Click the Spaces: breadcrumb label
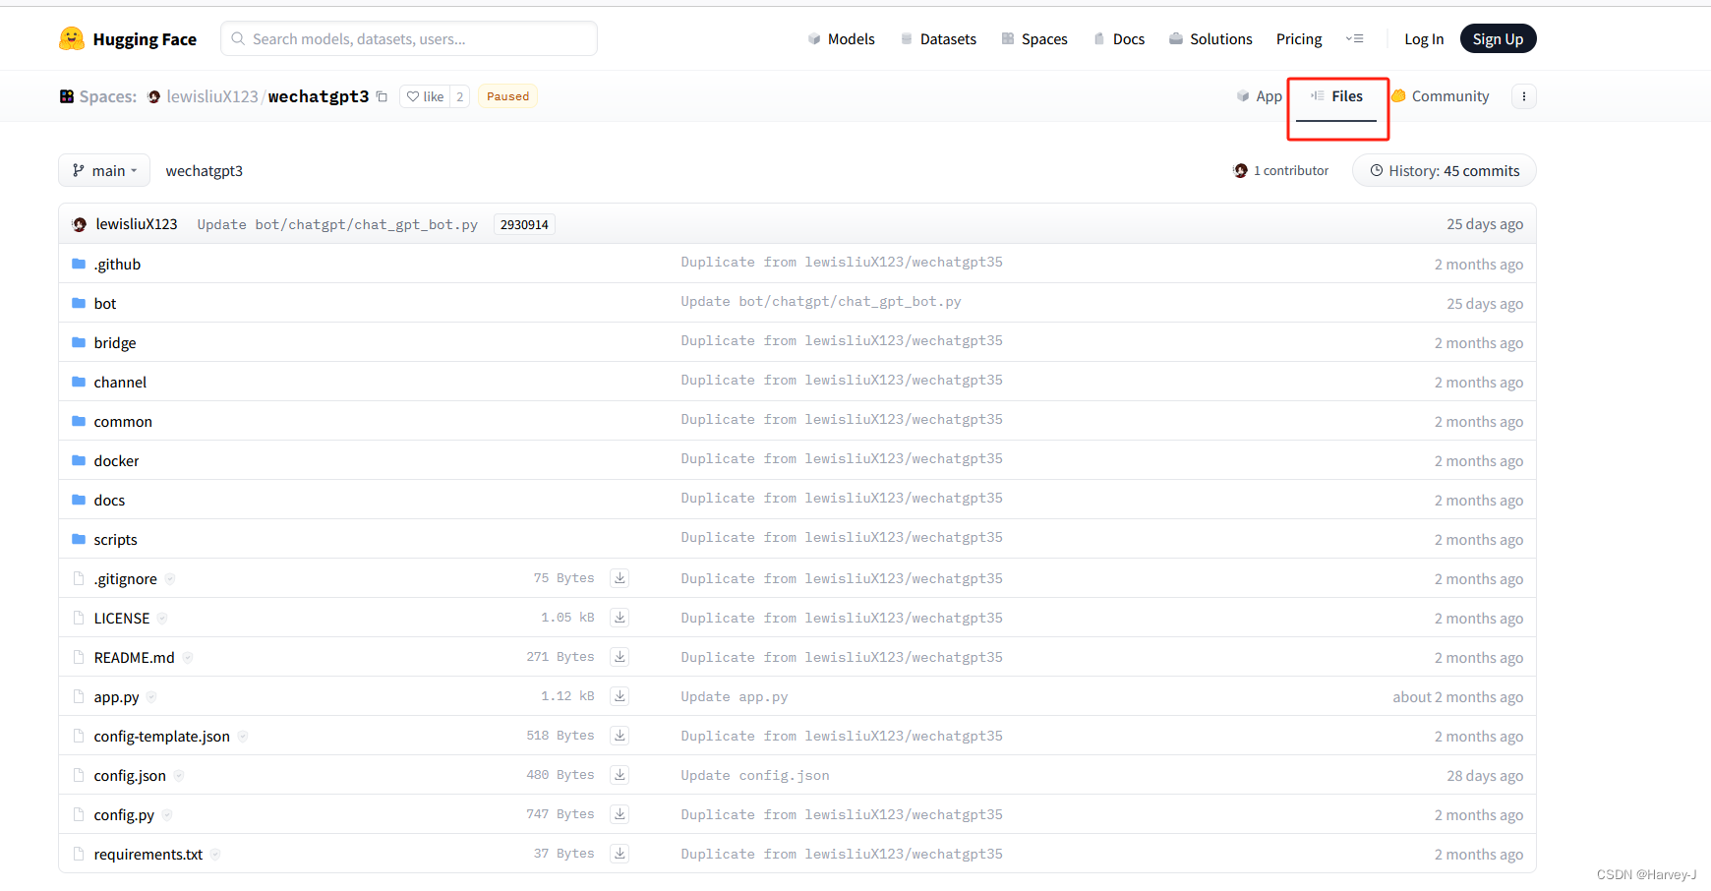 [108, 96]
